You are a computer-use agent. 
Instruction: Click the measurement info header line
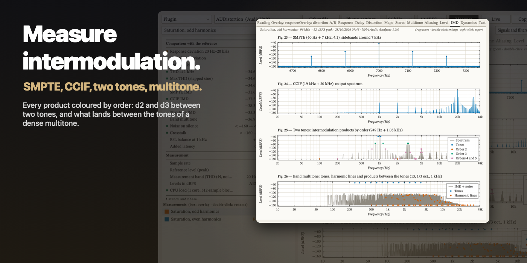click(x=329, y=29)
